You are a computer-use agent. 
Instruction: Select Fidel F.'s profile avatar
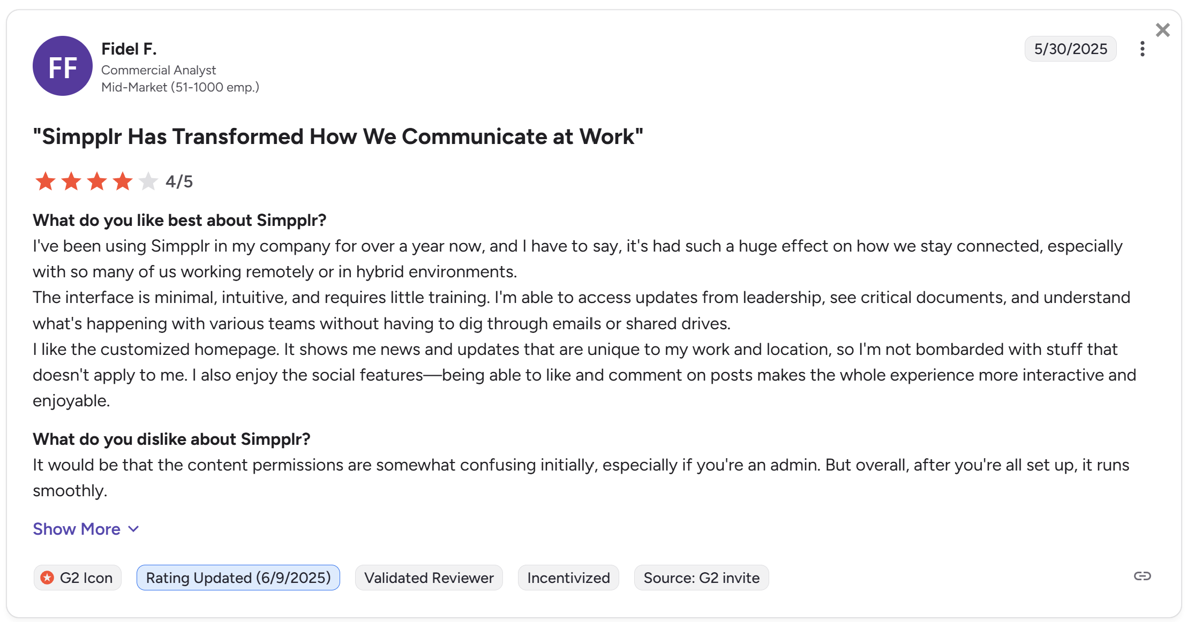coord(62,65)
